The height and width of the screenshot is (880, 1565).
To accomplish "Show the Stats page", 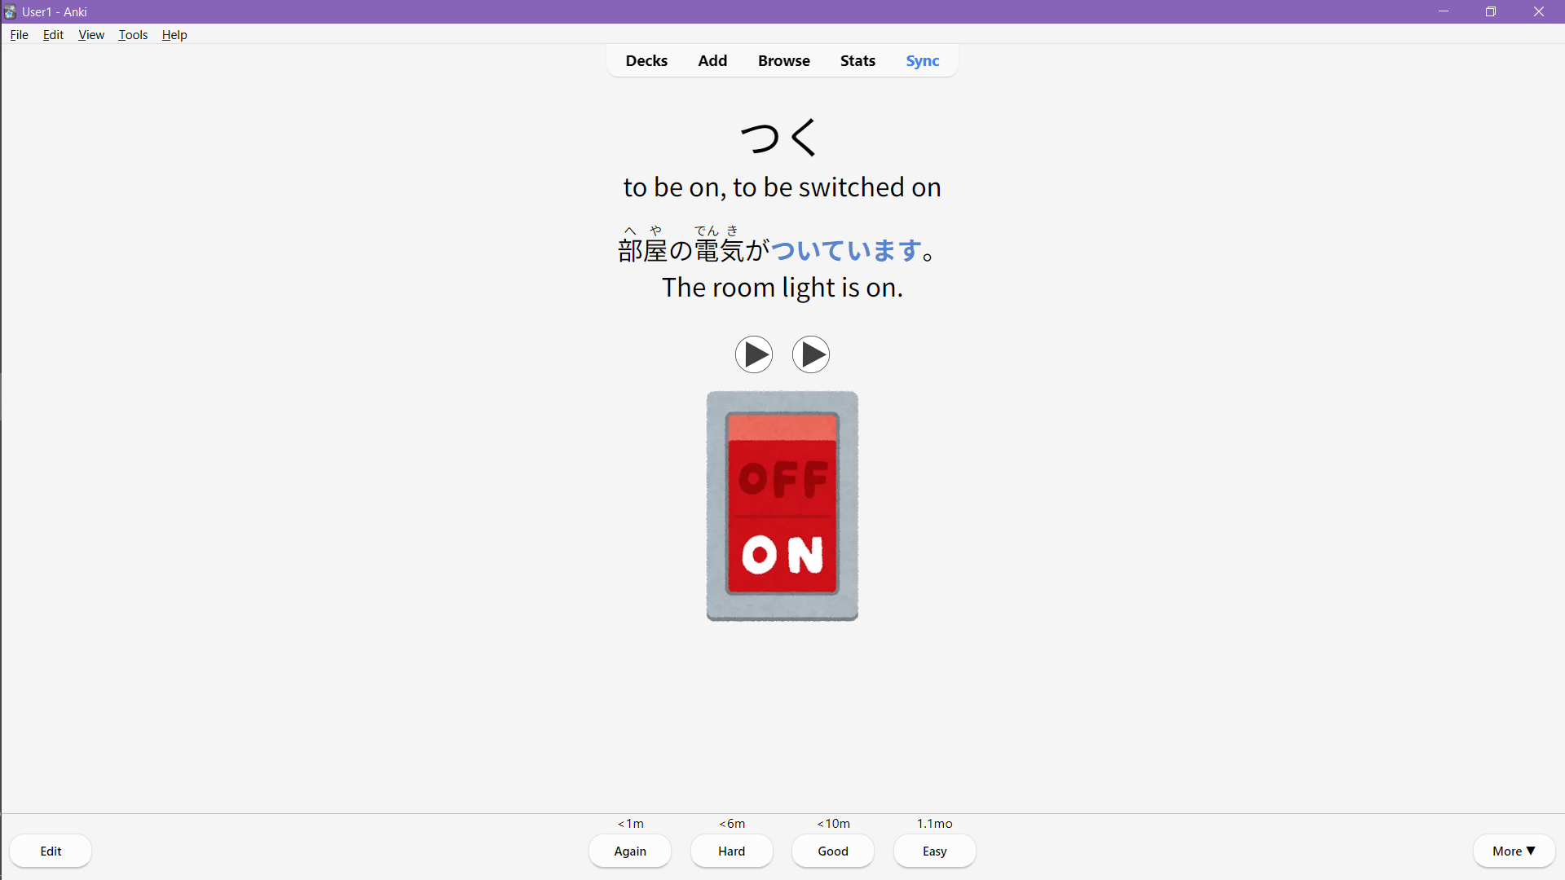I will tap(857, 61).
